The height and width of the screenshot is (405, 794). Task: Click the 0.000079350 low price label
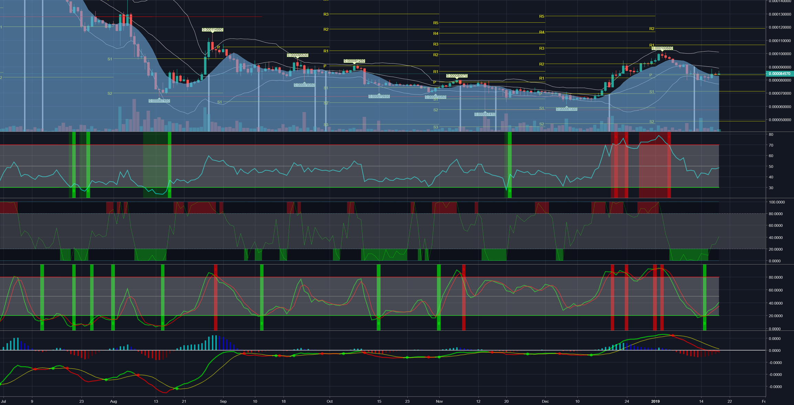tap(304, 85)
